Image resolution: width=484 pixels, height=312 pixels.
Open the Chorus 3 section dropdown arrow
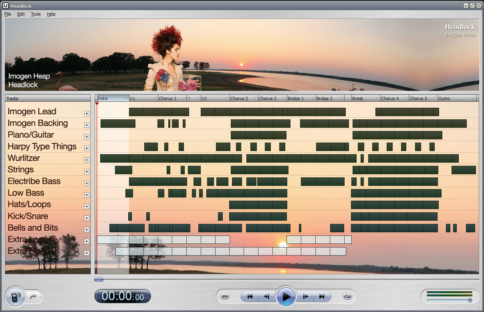point(284,99)
